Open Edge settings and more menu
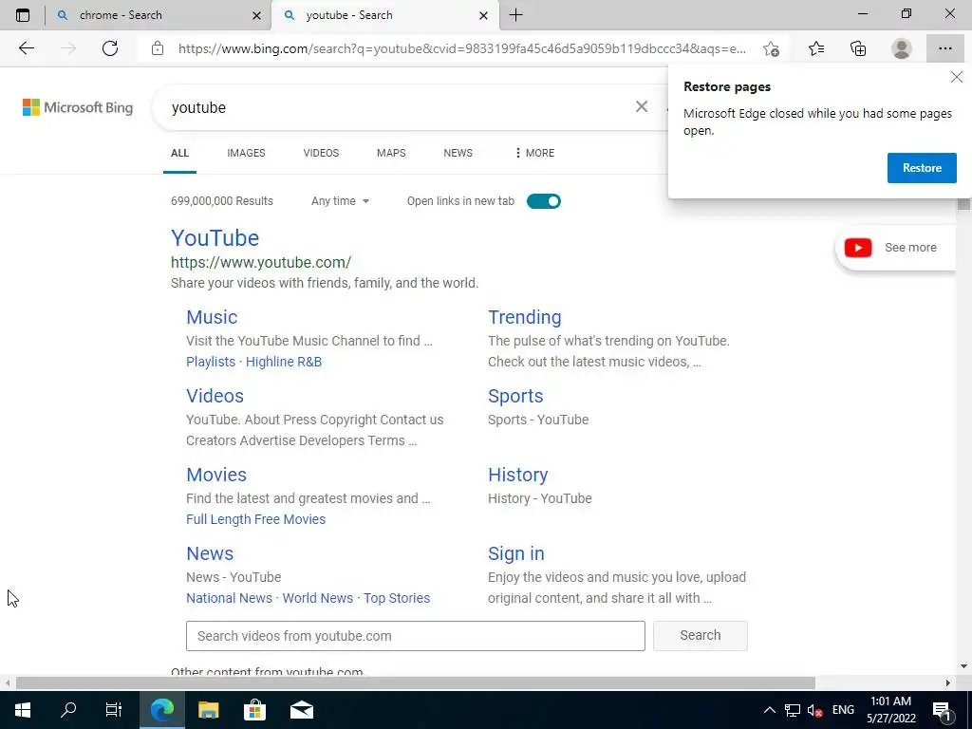Screen dimensions: 972x729 click(944, 48)
